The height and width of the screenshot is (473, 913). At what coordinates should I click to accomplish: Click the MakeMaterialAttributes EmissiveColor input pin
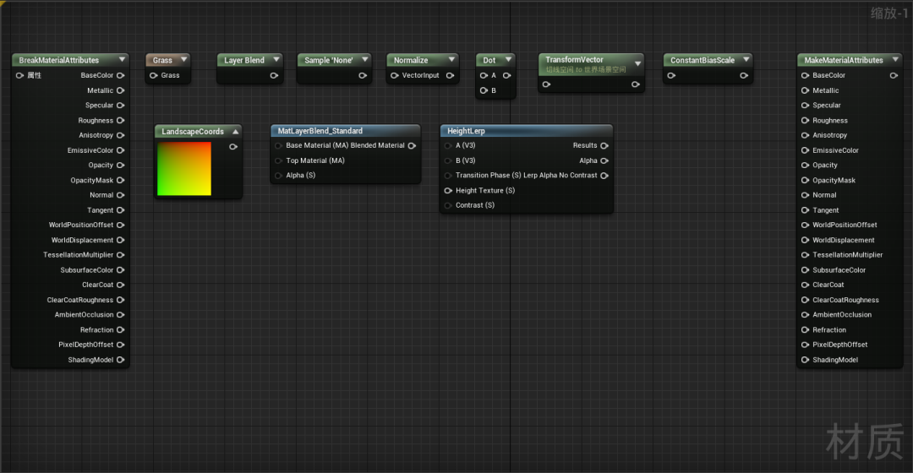[x=806, y=150]
